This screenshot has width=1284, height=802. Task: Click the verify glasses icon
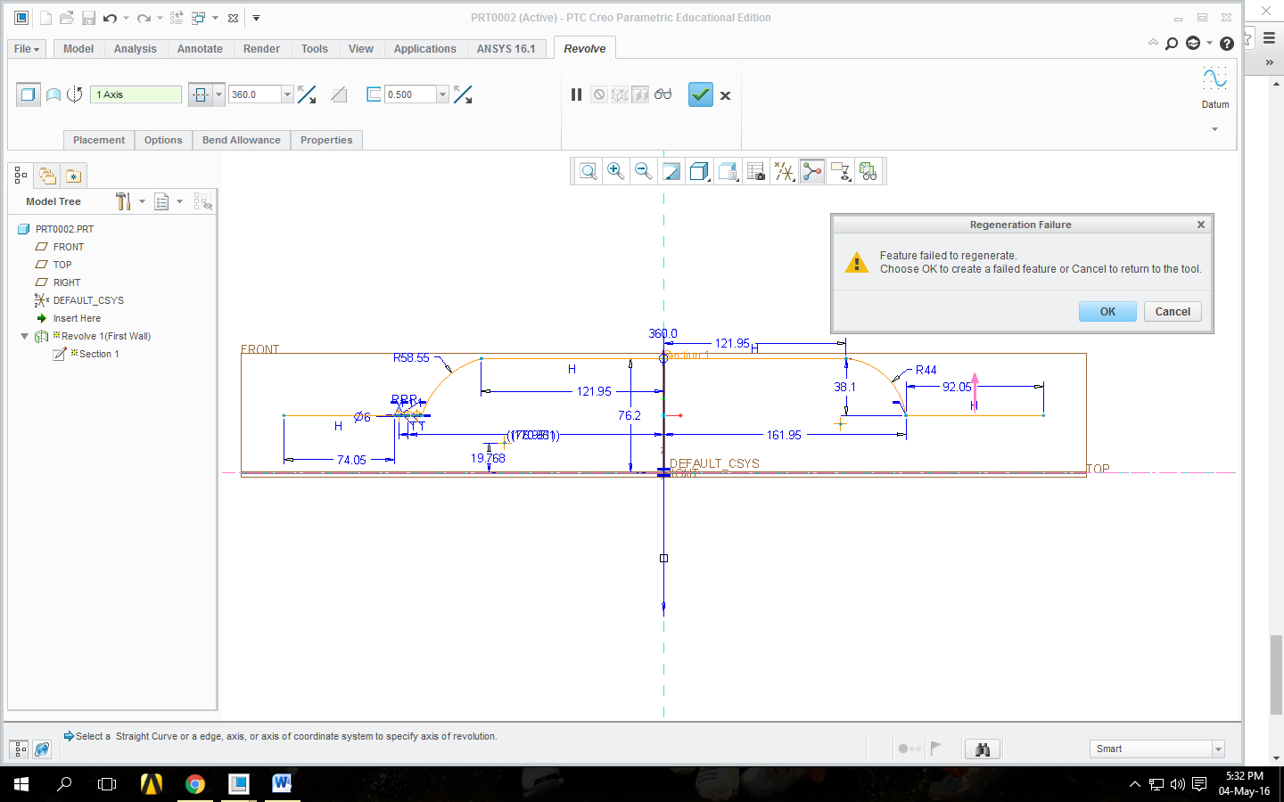pyautogui.click(x=663, y=94)
